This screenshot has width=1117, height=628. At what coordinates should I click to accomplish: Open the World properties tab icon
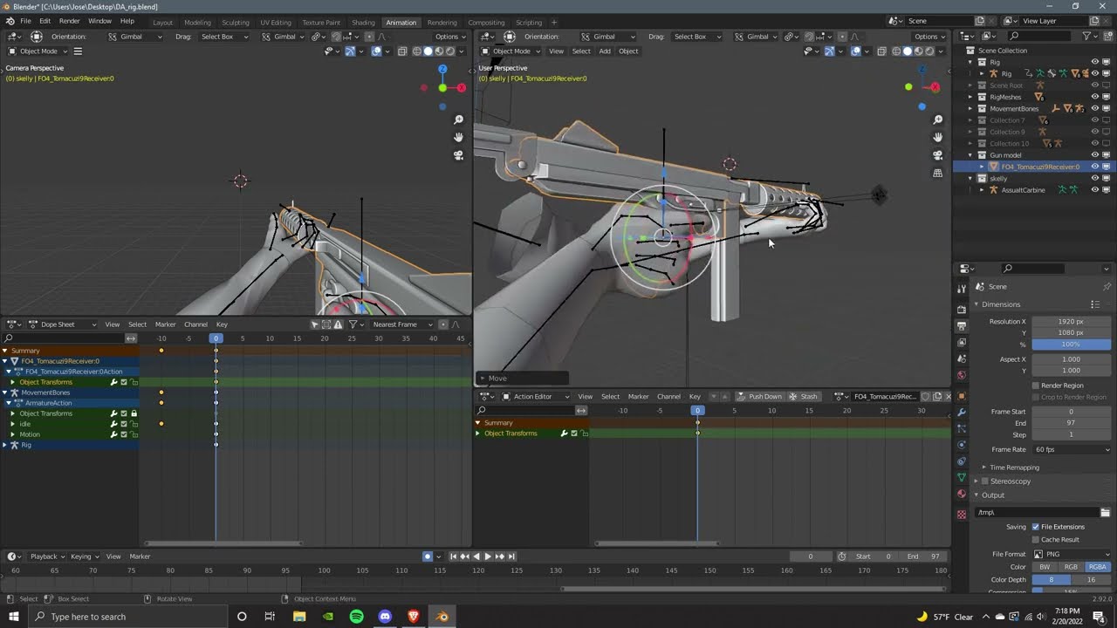(962, 375)
